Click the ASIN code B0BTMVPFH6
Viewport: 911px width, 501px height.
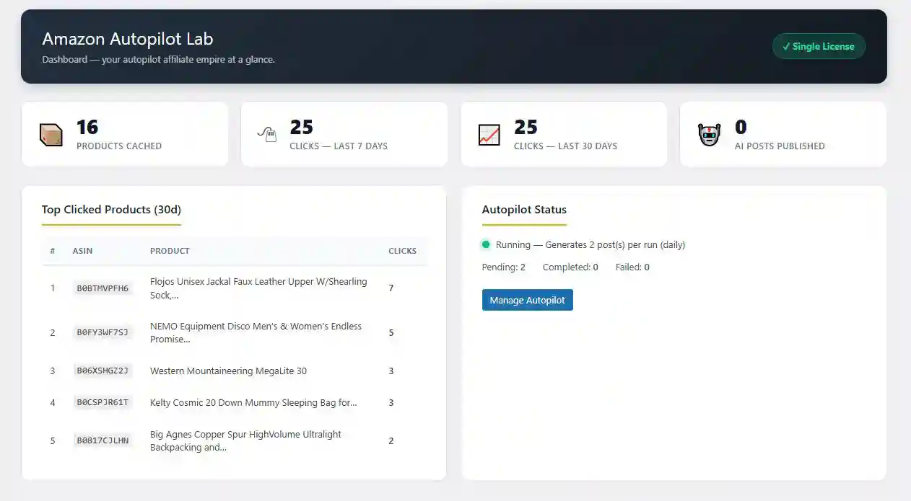[103, 288]
